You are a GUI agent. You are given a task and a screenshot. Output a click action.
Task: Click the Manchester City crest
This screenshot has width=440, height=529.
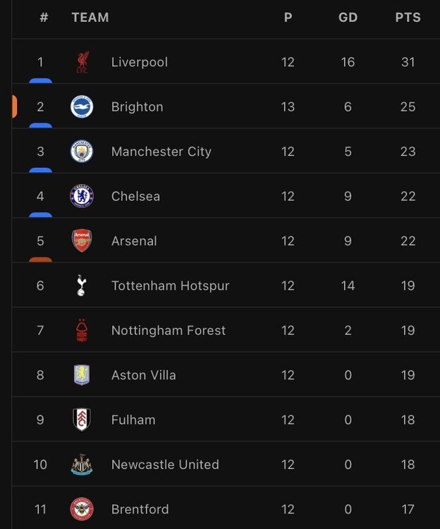point(82,152)
